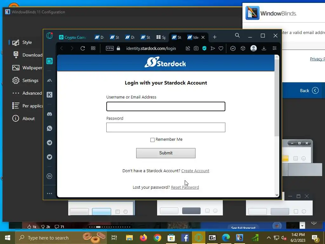Image resolution: width=325 pixels, height=244 pixels.
Task: Click the browser address bar URL
Action: click(x=151, y=48)
